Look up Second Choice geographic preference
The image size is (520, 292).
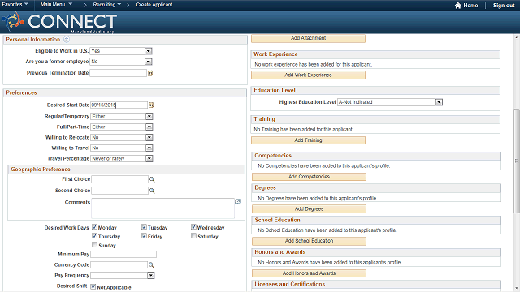coord(152,191)
